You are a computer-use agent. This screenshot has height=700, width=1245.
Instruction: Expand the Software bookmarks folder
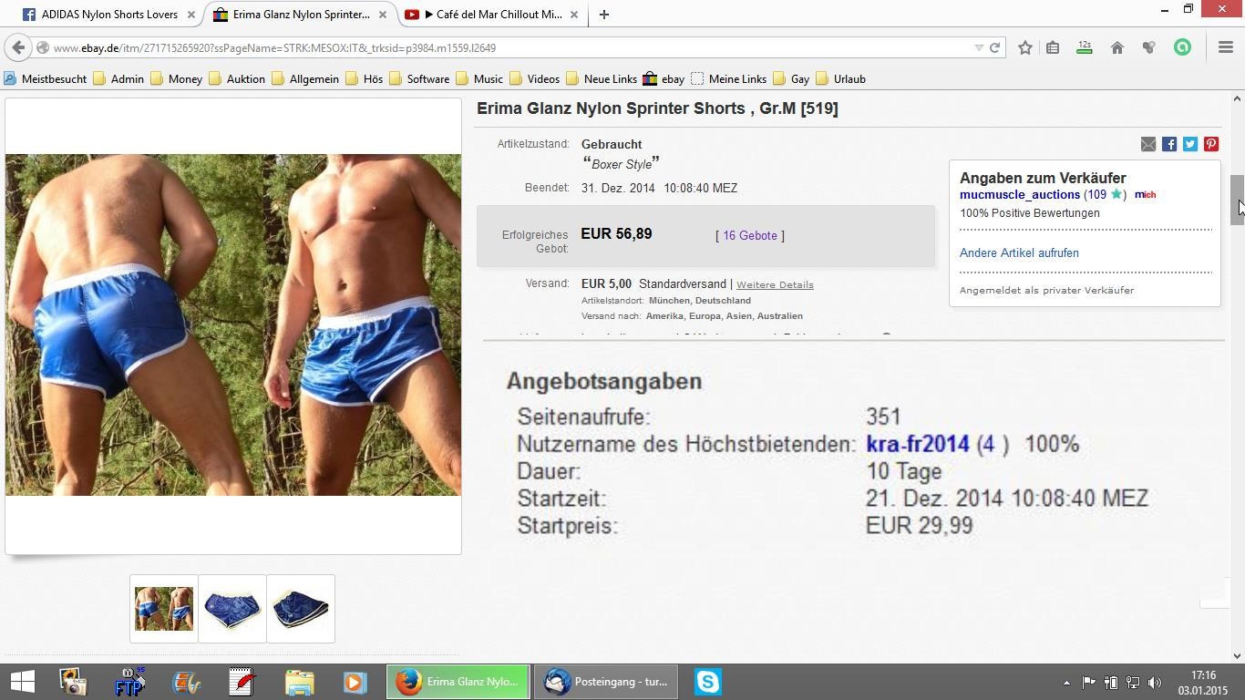[x=419, y=79]
